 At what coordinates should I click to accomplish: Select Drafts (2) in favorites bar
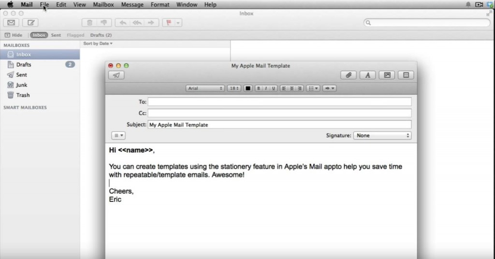[x=101, y=35]
